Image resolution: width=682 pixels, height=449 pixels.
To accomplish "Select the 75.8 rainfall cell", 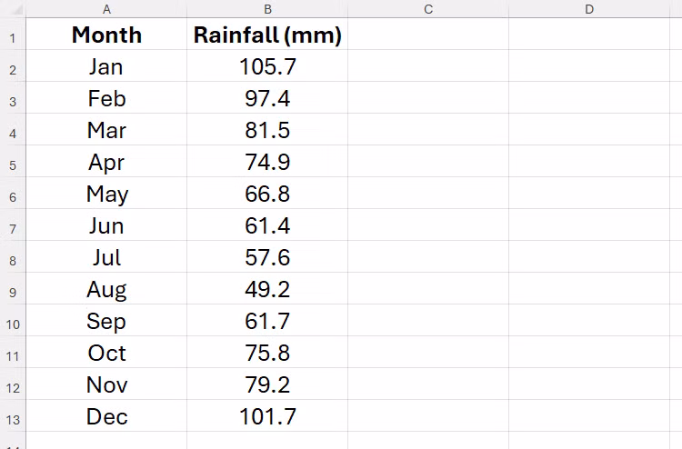I will [x=267, y=354].
